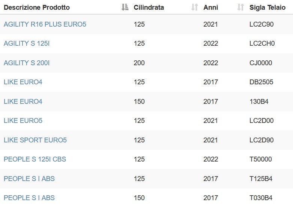293x205 pixels.
Task: Open AGILITY S 125I product link
Action: click(x=27, y=43)
